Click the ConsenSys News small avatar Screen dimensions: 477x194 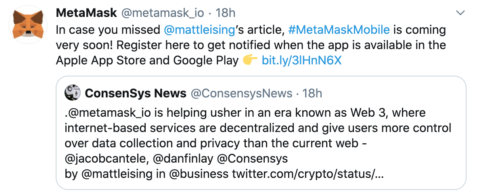72,93
